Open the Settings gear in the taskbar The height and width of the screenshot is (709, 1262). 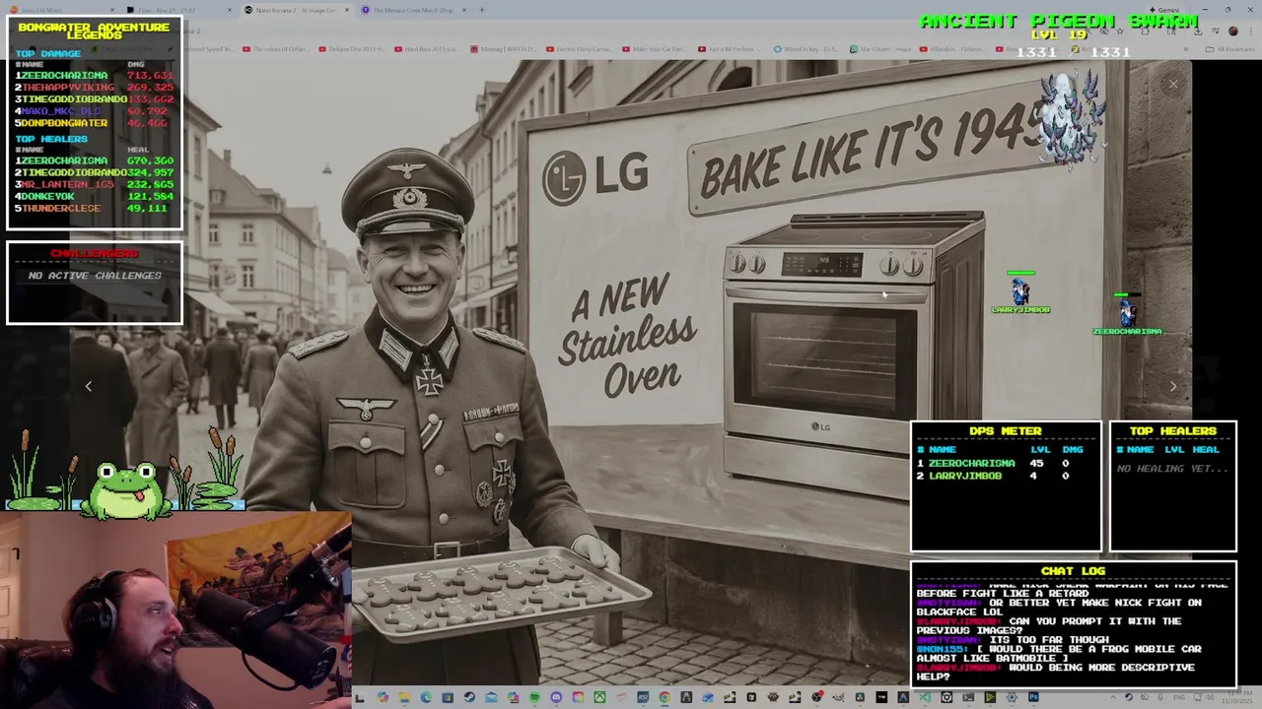1012,697
